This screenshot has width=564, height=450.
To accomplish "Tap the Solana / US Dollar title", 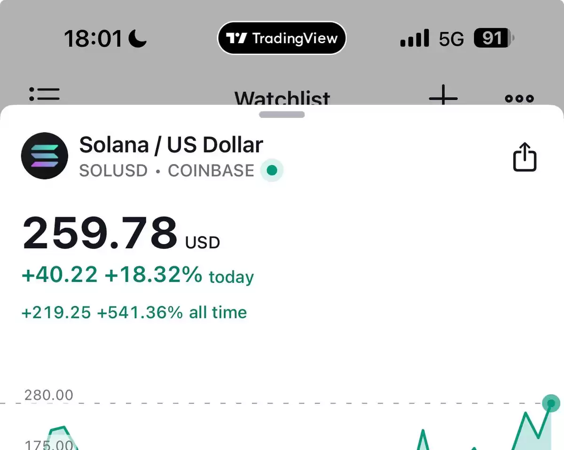I will click(x=171, y=145).
